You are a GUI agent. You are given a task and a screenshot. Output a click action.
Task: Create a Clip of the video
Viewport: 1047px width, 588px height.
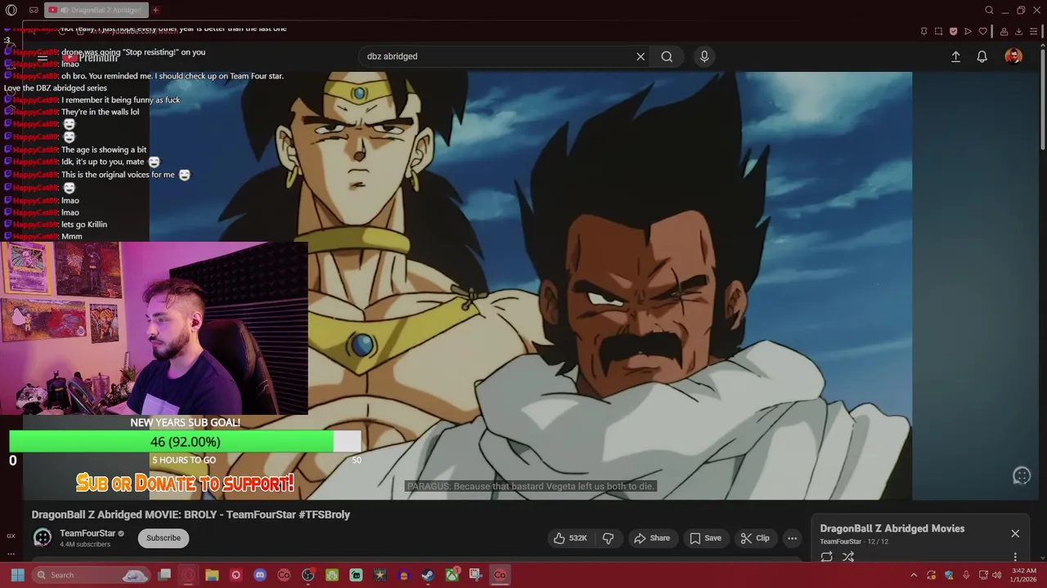pyautogui.click(x=754, y=538)
